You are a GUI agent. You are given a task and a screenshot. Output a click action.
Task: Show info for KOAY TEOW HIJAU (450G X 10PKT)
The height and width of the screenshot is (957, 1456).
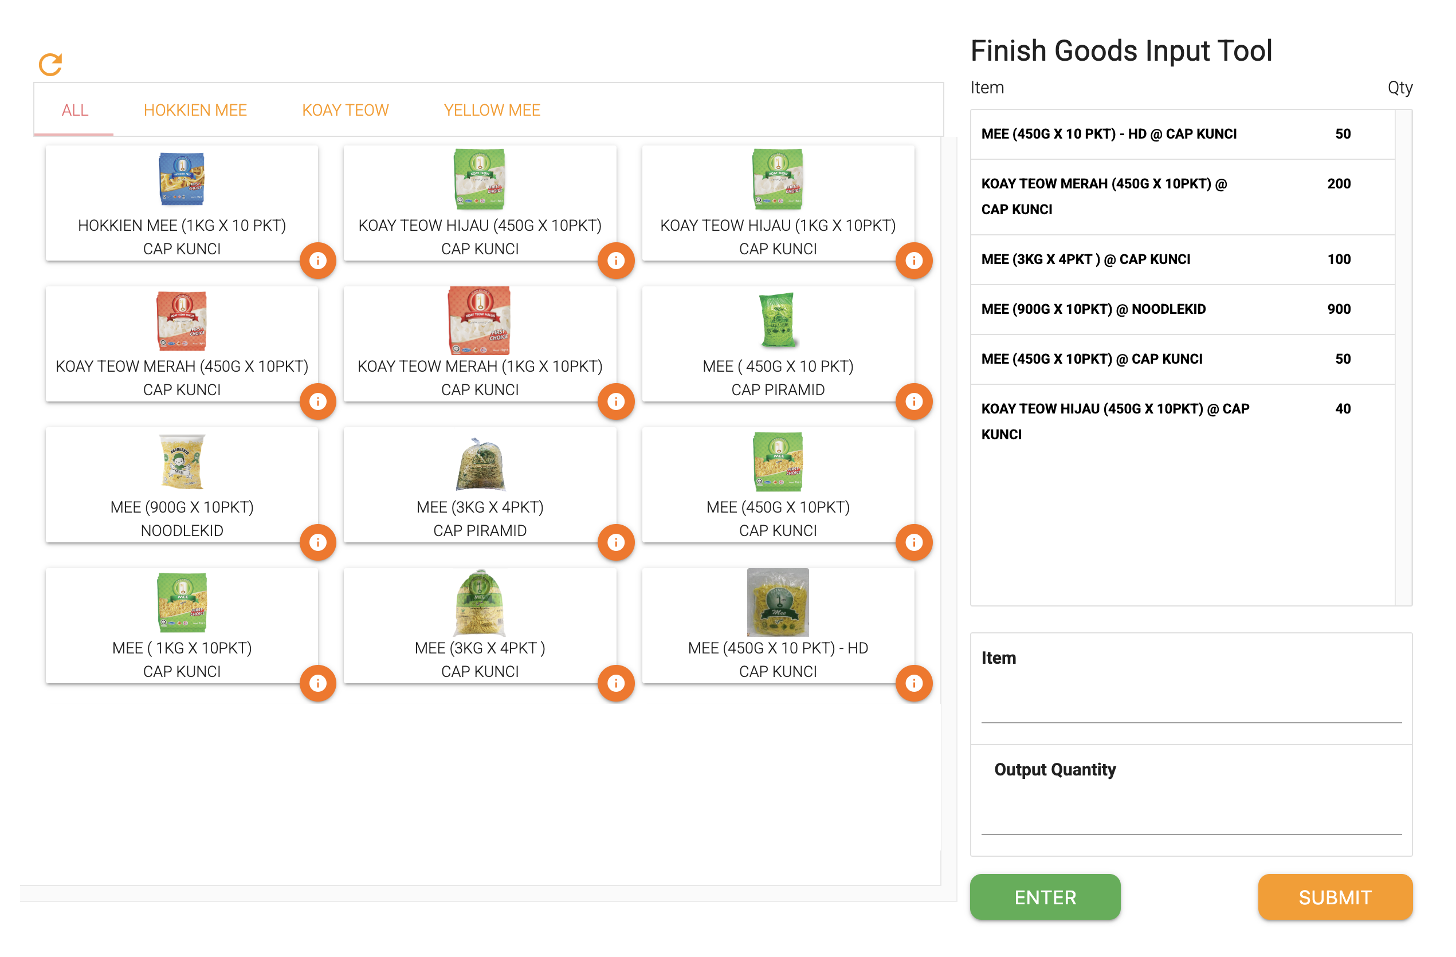tap(615, 261)
